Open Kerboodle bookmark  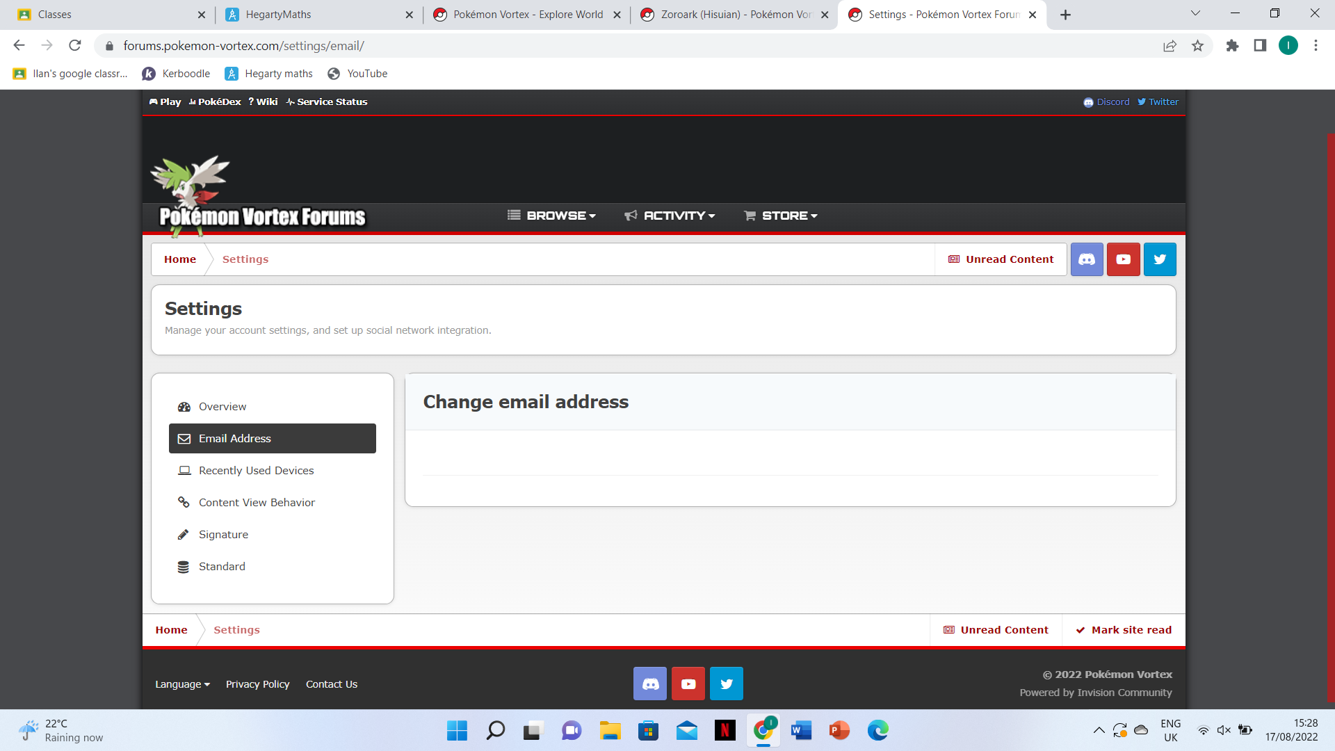176,74
